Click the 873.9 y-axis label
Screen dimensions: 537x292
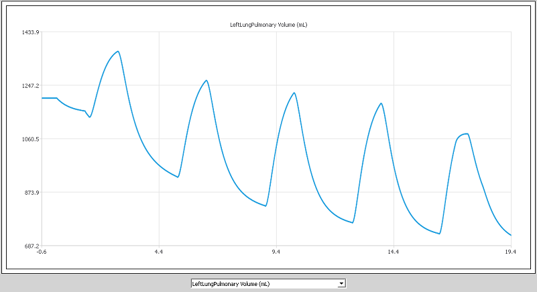[32, 193]
